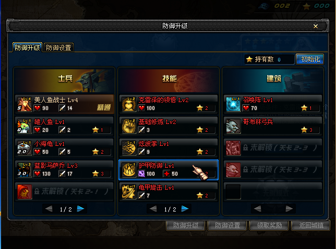
Task: Switch to the 防御设置 tab
Action: pyautogui.click(x=58, y=47)
